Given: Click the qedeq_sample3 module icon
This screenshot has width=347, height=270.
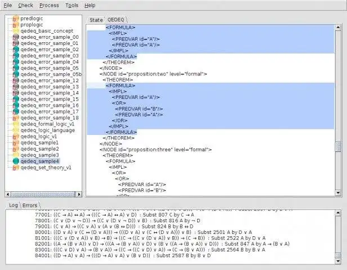Looking at the screenshot, I should (16, 155).
